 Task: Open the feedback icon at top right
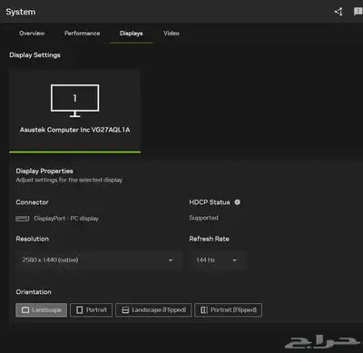coord(358,12)
